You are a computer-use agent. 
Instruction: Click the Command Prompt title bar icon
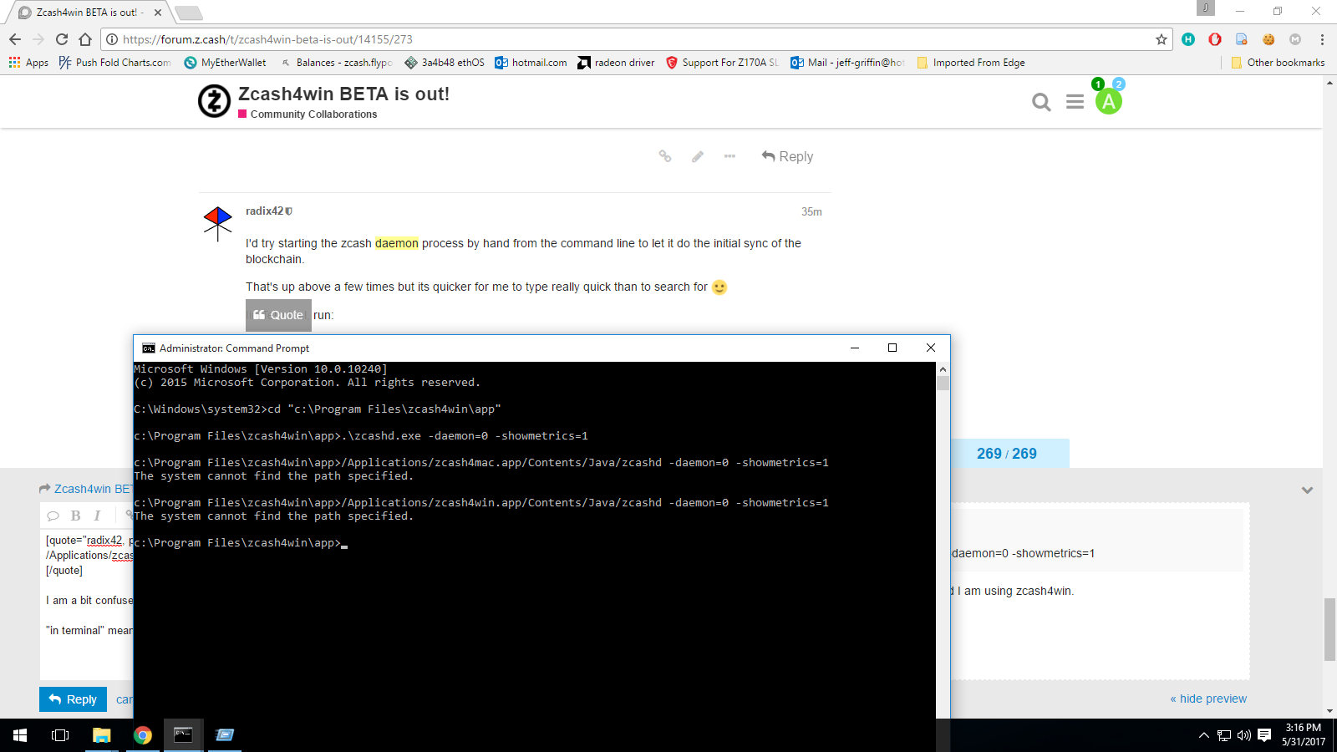point(149,348)
